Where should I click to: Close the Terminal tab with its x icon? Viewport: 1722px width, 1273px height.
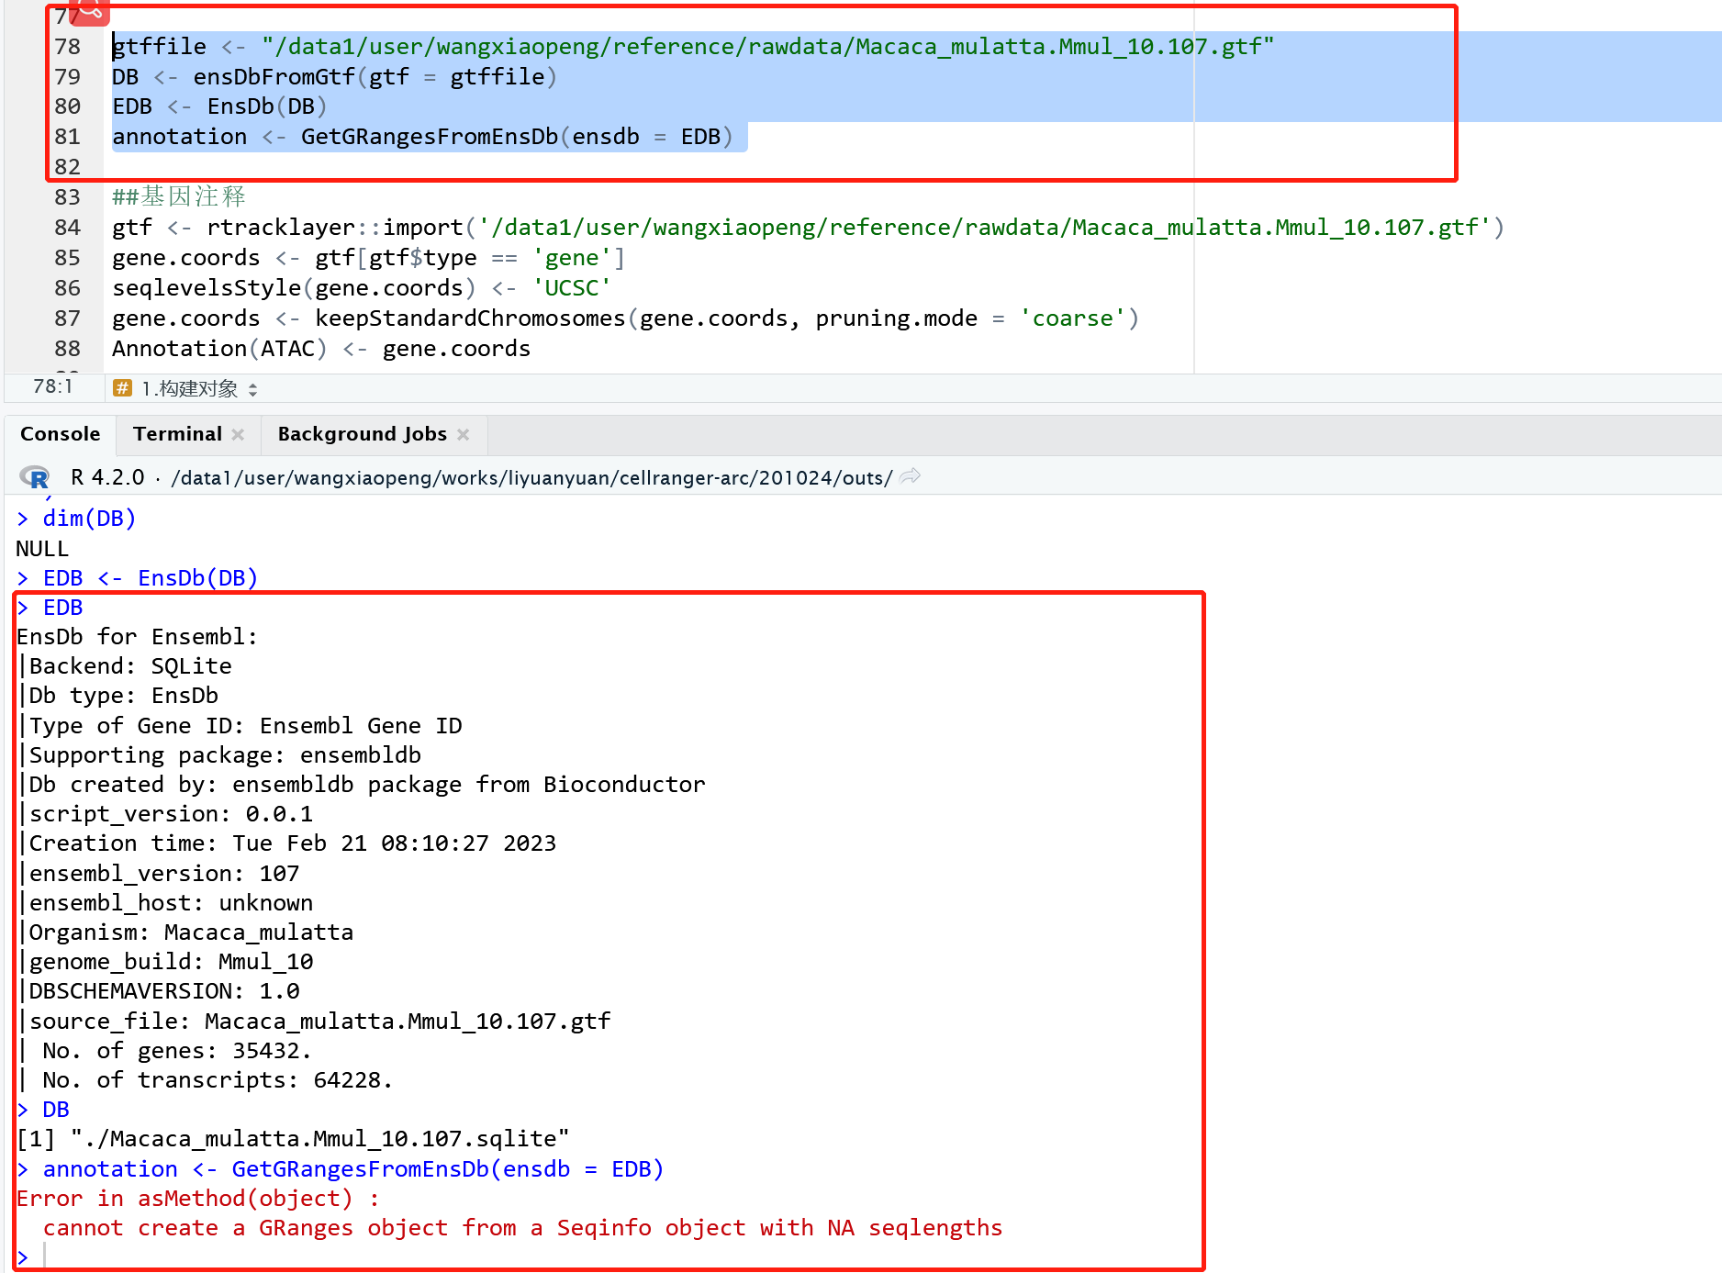pyautogui.click(x=238, y=433)
